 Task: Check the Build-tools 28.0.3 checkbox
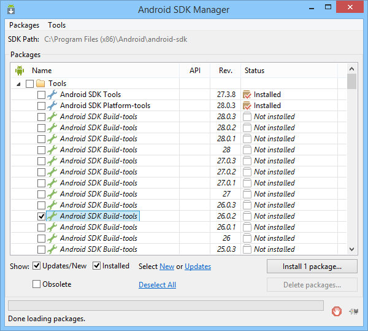[41, 117]
